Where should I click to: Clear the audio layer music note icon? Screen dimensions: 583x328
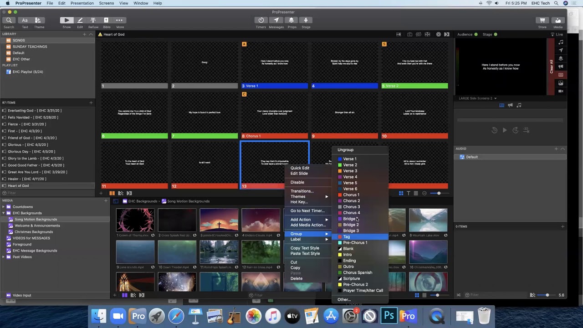(561, 42)
